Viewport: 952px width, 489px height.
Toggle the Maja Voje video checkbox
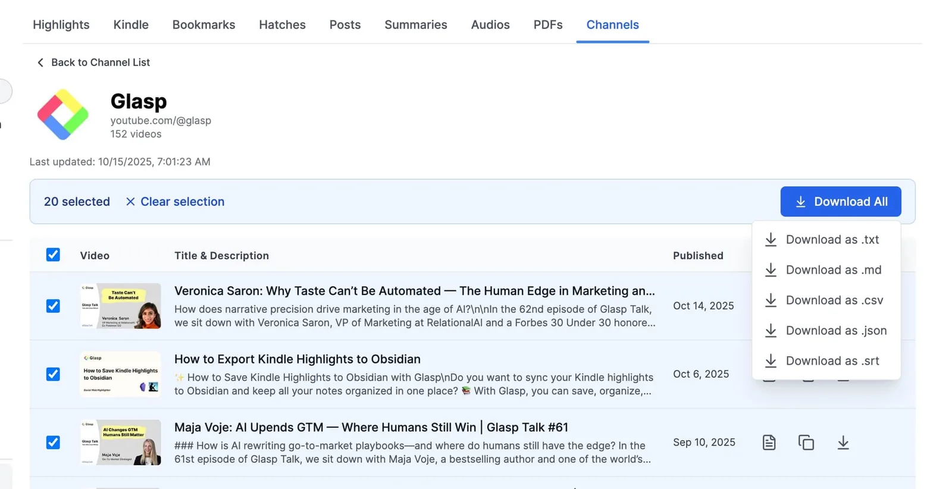click(x=53, y=443)
